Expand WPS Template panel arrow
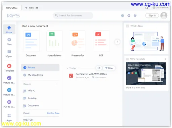Image resolution: width=172 pixels, height=128 pixels. point(165,59)
